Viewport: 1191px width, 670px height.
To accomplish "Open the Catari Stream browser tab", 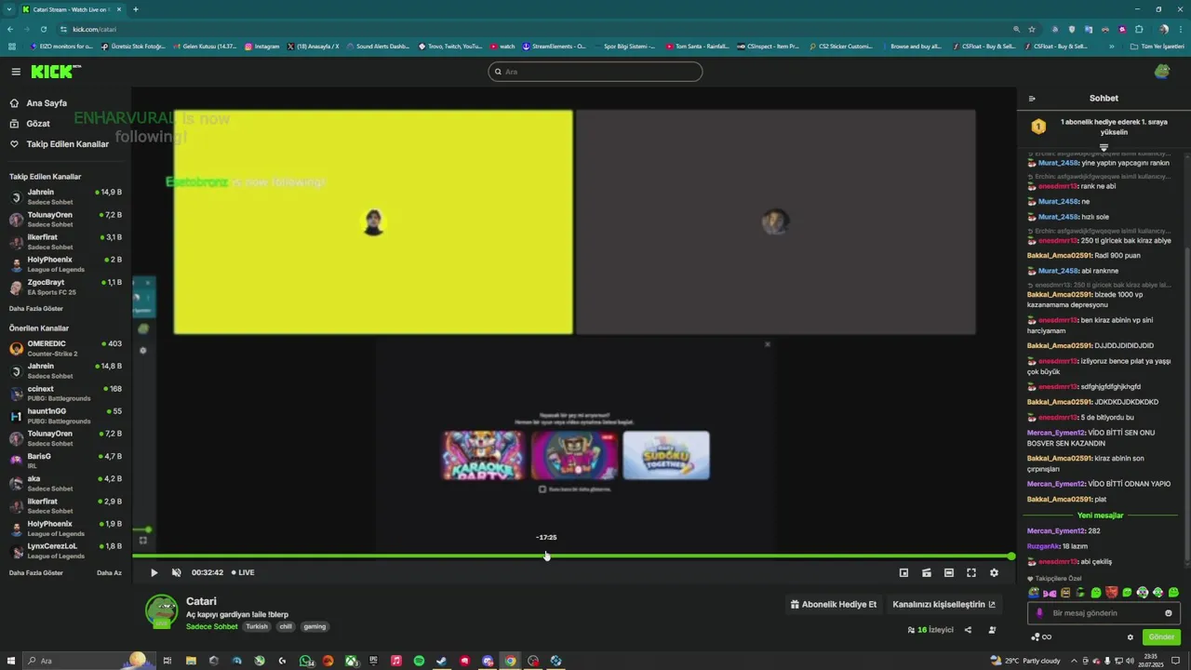I will (73, 9).
